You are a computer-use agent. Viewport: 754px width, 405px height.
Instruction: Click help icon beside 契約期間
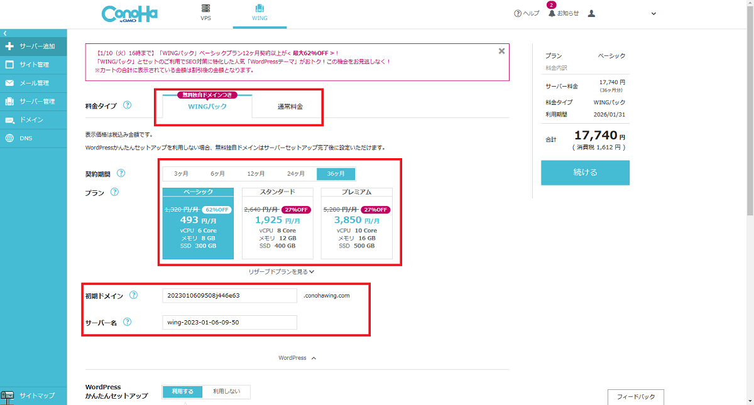point(121,173)
